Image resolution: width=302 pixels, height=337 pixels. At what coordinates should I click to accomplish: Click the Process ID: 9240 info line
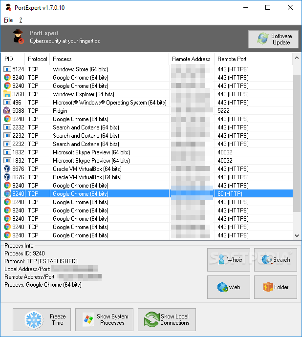pyautogui.click(x=25, y=253)
